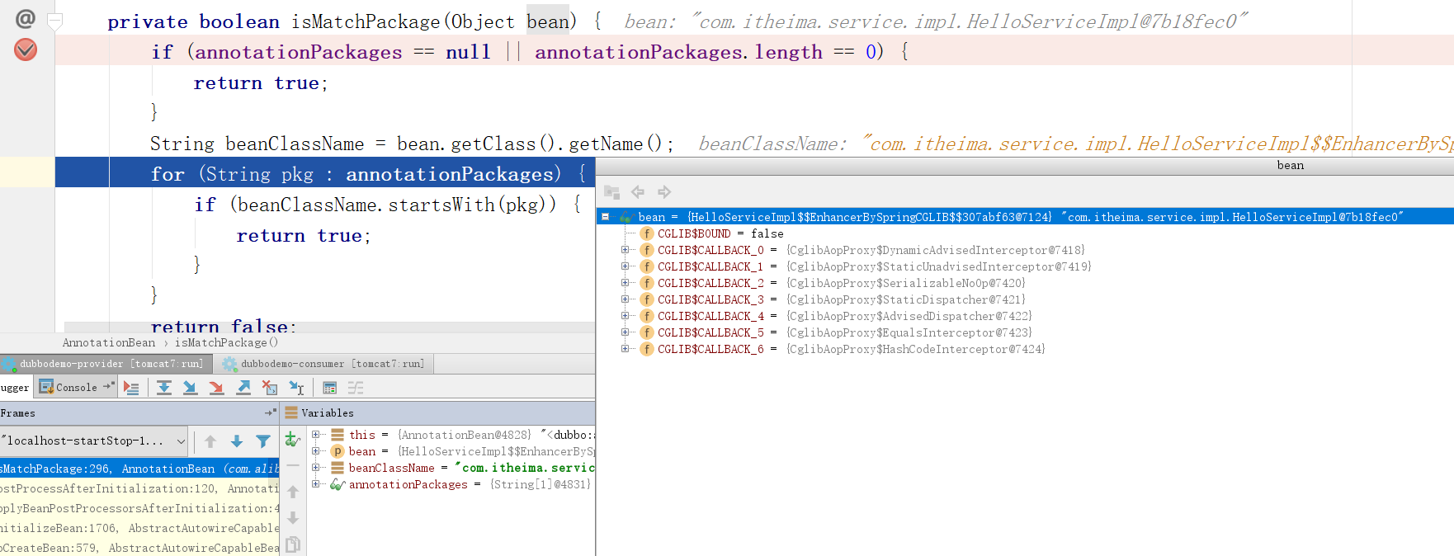The height and width of the screenshot is (556, 1454).
Task: Click the move watch up arrow icon
Action: coord(293,492)
